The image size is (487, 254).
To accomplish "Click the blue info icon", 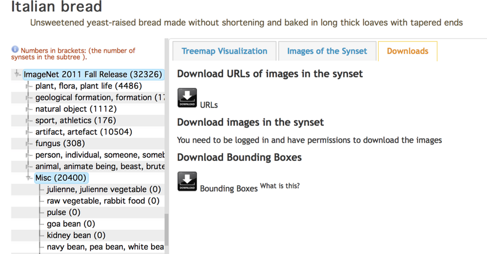I will tap(15, 50).
